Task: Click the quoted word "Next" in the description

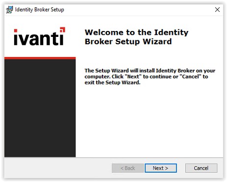Action: 133,77
